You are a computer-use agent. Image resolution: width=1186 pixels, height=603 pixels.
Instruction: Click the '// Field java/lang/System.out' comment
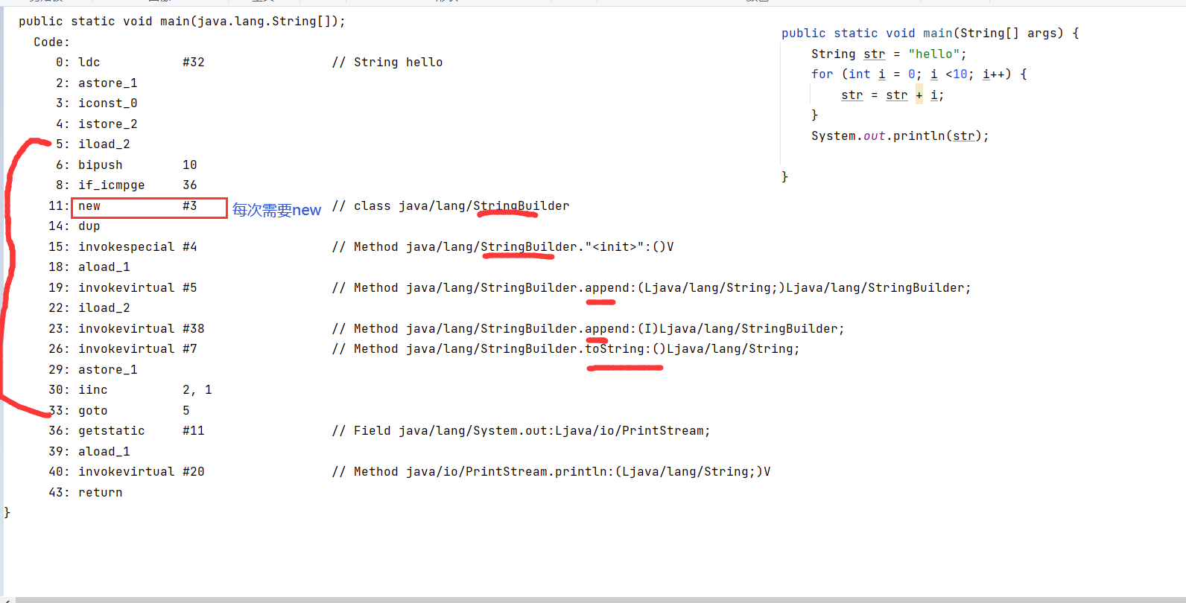pos(521,431)
